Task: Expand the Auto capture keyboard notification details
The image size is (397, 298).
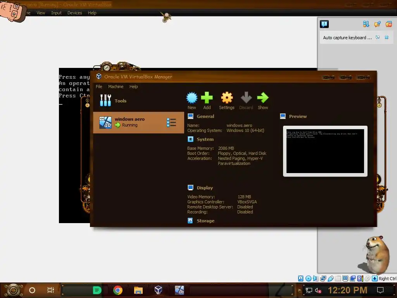Action: click(x=378, y=38)
